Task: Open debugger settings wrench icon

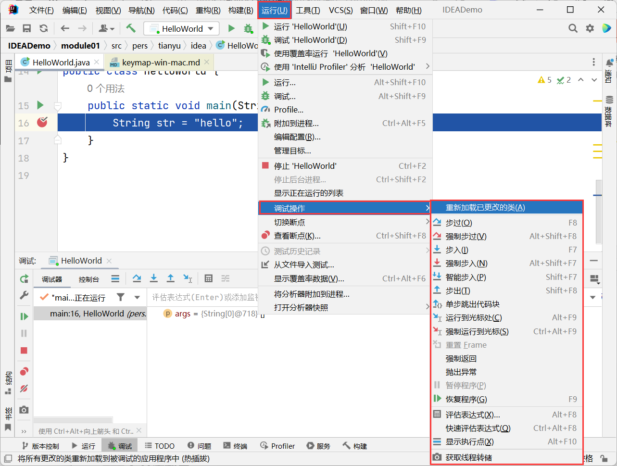Action: click(24, 296)
